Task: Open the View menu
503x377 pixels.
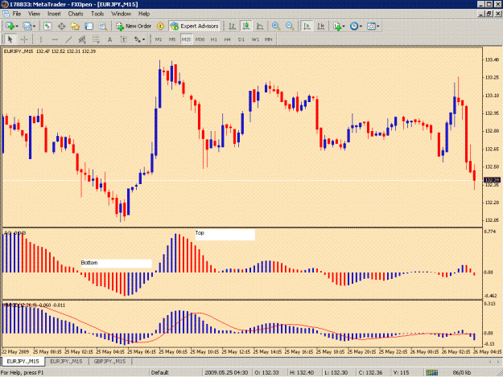Action: click(35, 14)
